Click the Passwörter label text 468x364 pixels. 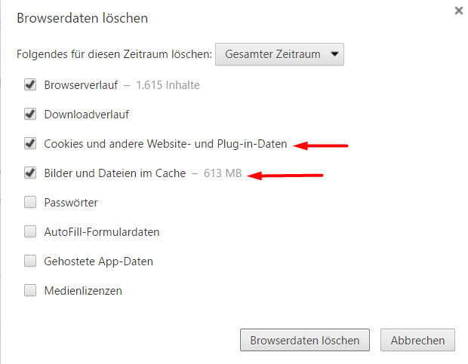tap(71, 202)
